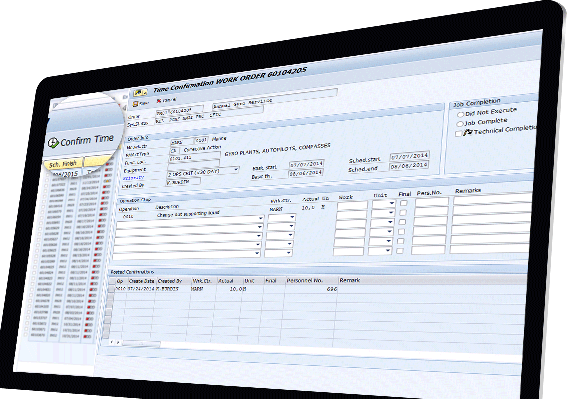Click the Sch. Finish column header

tap(63, 164)
